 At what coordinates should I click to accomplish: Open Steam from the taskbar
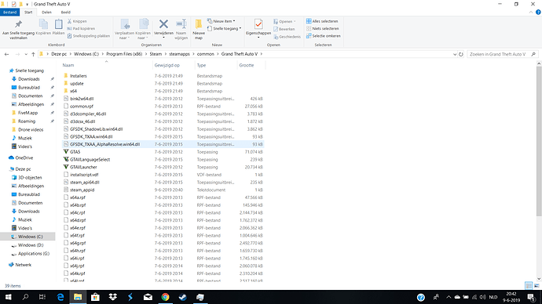[x=182, y=297]
